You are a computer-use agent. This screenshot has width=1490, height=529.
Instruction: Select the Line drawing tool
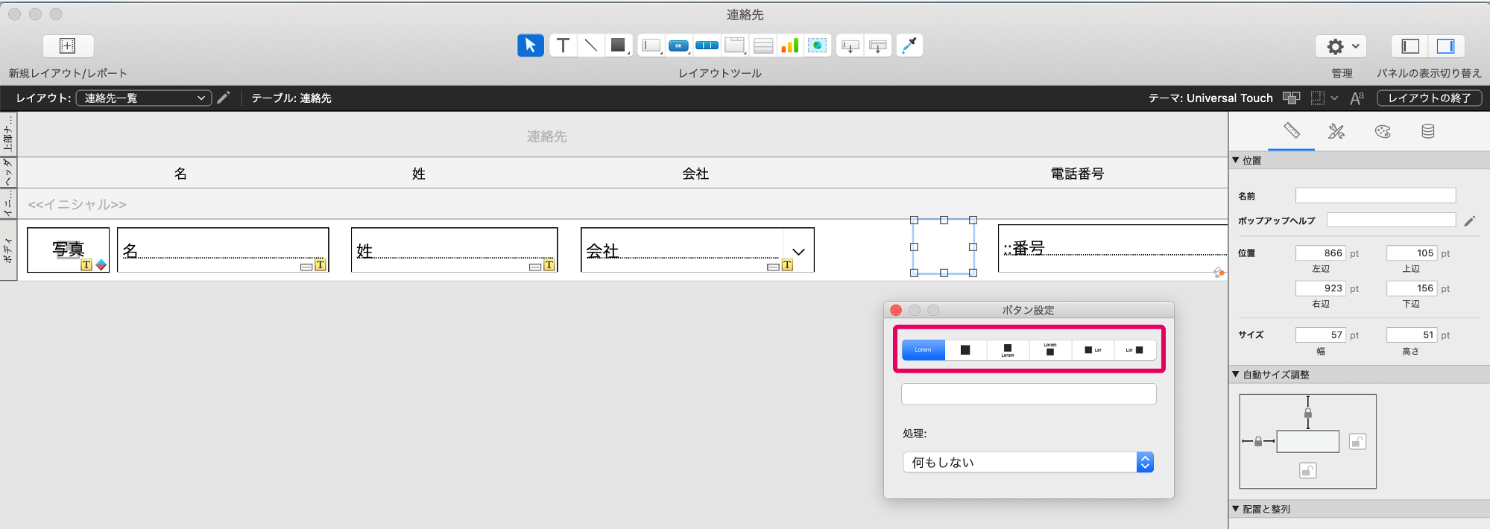pos(590,45)
